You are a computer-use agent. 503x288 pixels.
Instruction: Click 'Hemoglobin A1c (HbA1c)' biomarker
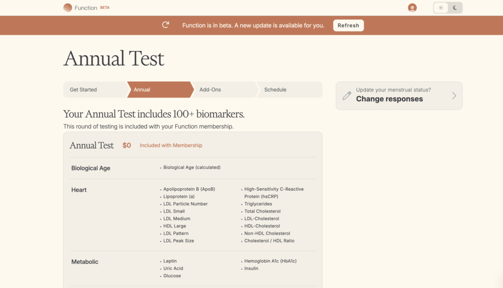point(271,261)
